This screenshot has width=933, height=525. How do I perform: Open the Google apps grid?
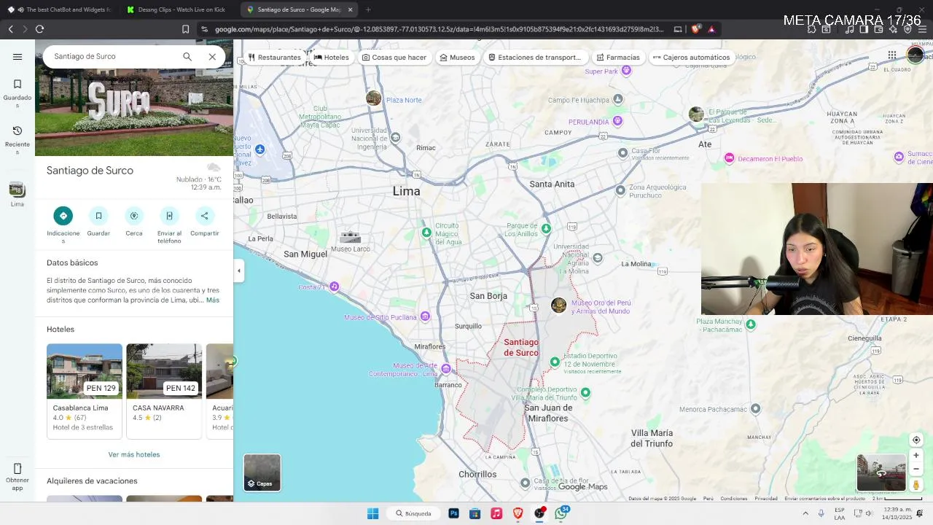(x=891, y=55)
